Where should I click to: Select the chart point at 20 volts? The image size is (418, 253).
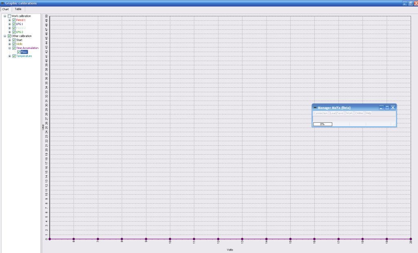pyautogui.click(x=411, y=239)
